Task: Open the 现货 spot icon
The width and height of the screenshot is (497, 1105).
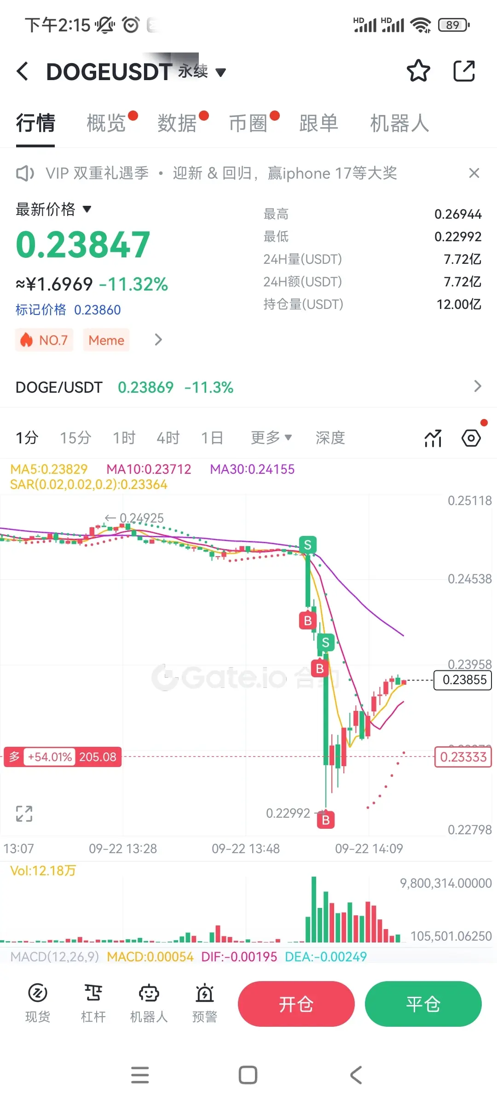Action: click(x=38, y=1003)
